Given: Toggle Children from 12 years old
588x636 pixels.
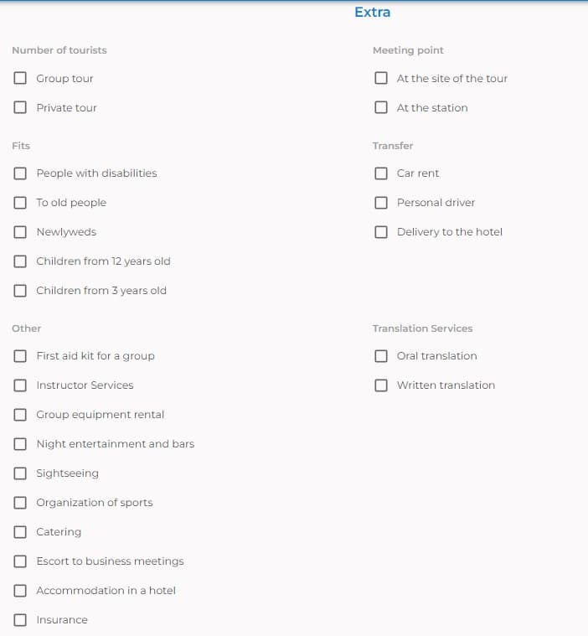Looking at the screenshot, I should click(20, 261).
